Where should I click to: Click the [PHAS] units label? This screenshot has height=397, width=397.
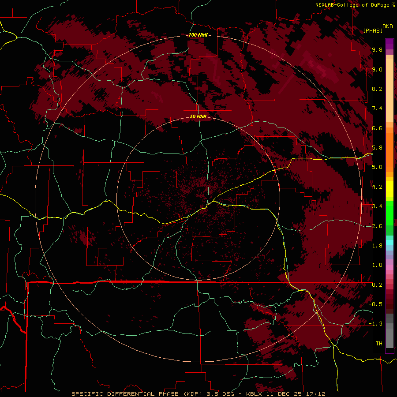pyautogui.click(x=373, y=30)
